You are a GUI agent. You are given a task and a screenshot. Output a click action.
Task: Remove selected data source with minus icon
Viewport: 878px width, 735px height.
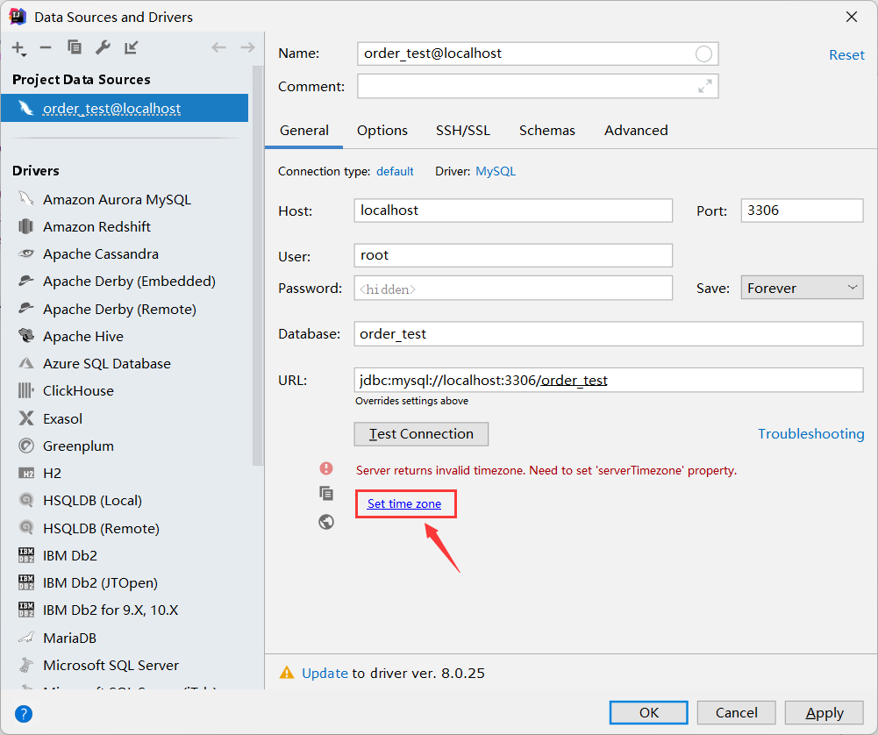46,48
